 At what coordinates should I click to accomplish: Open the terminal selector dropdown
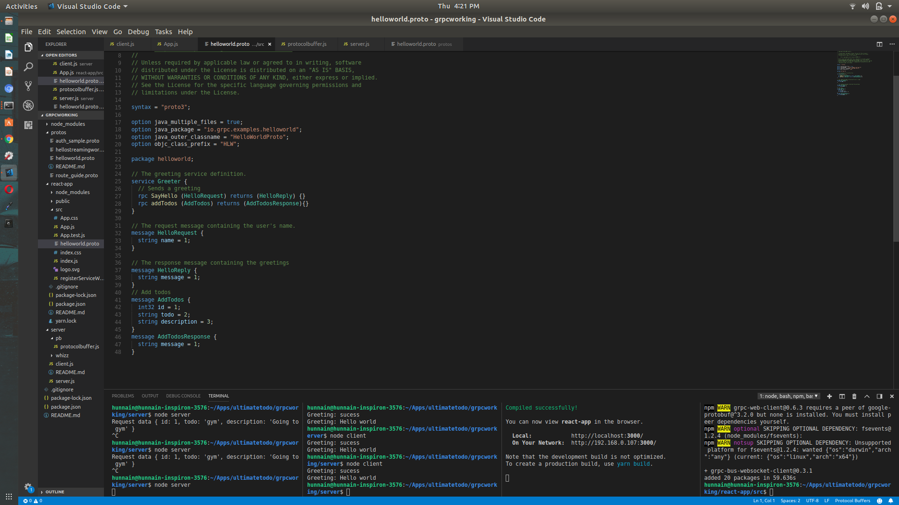(x=788, y=396)
